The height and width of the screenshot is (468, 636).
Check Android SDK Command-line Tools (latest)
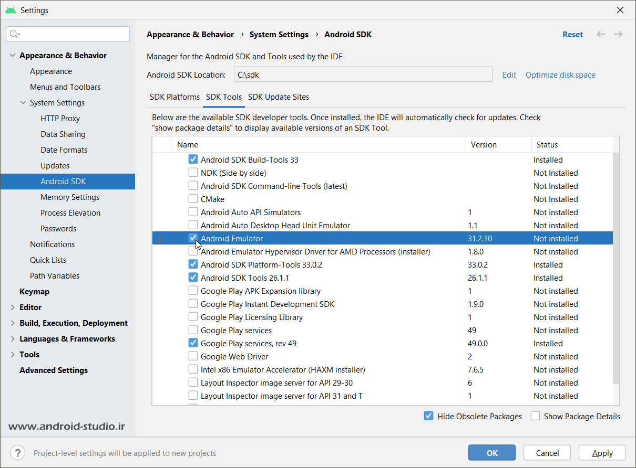click(x=193, y=186)
